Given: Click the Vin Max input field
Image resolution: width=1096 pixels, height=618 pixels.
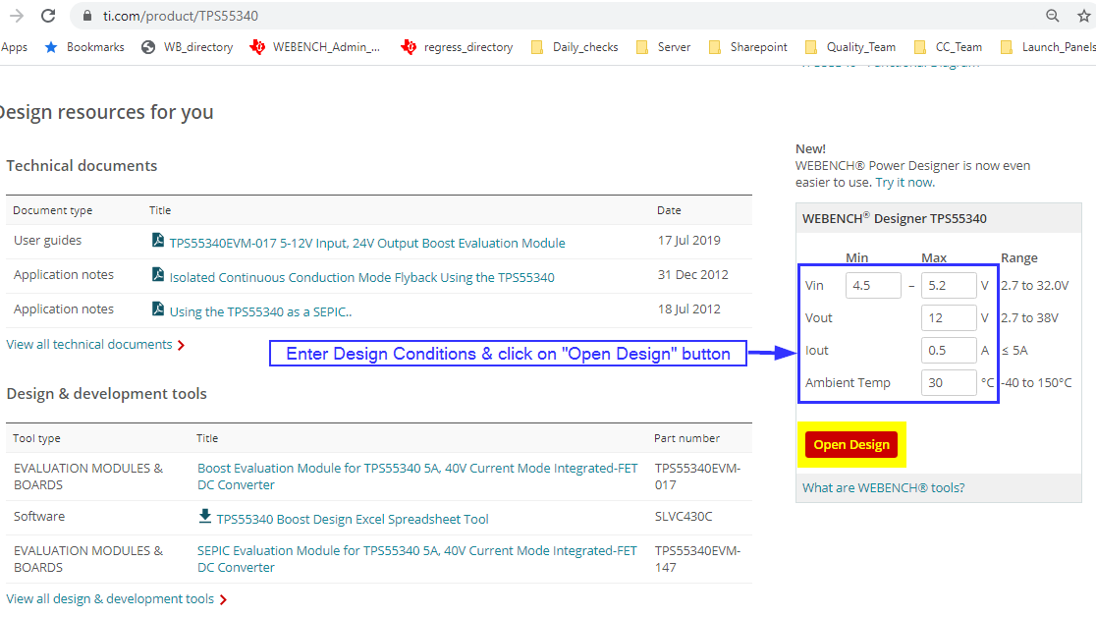Looking at the screenshot, I should pos(949,285).
